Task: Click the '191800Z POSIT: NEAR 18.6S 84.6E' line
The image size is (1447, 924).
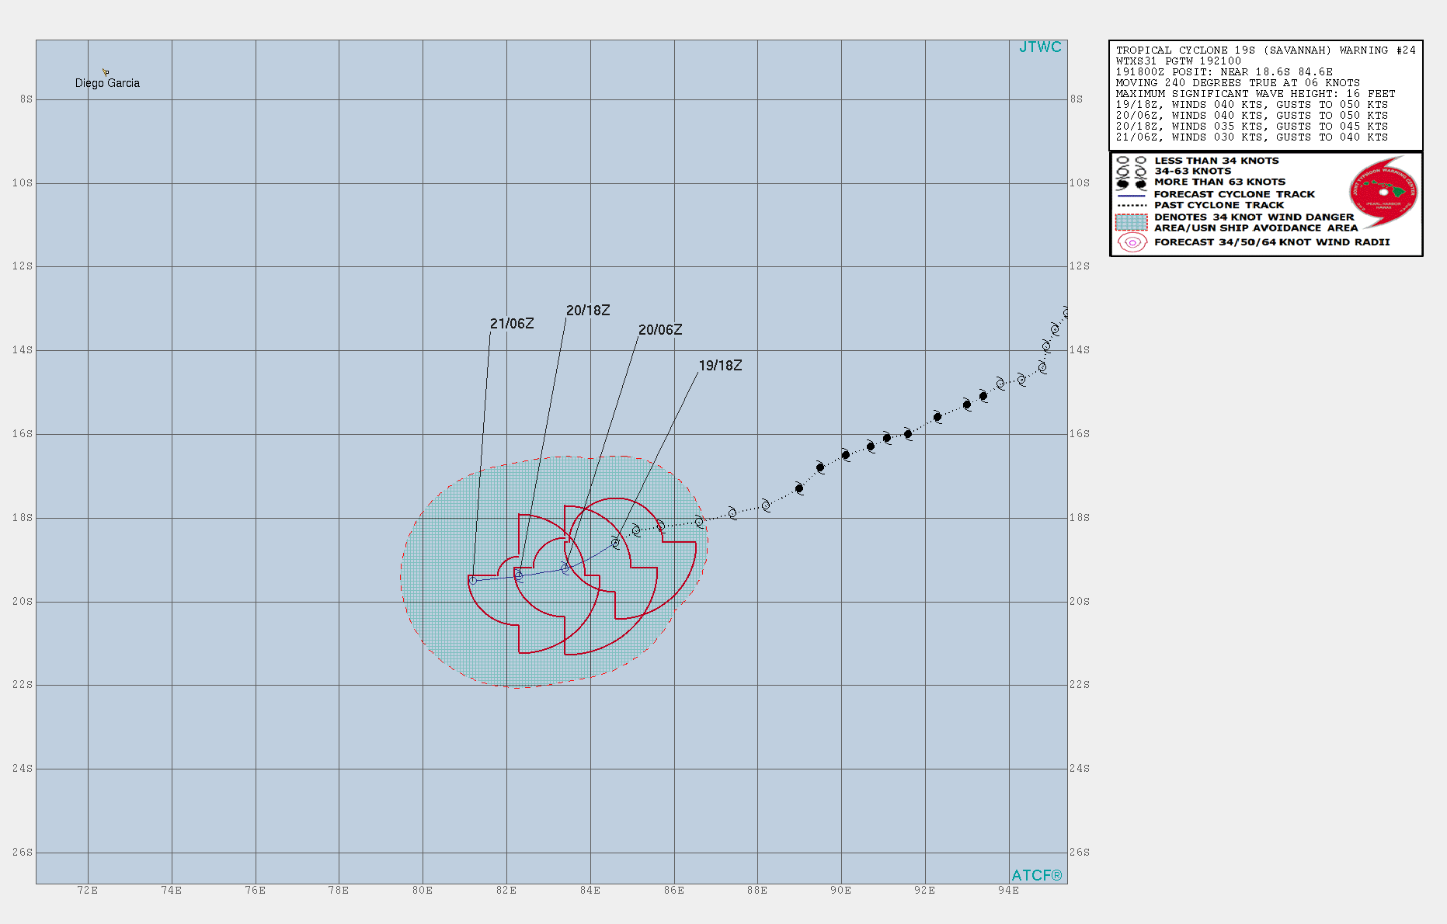Action: pos(1224,72)
